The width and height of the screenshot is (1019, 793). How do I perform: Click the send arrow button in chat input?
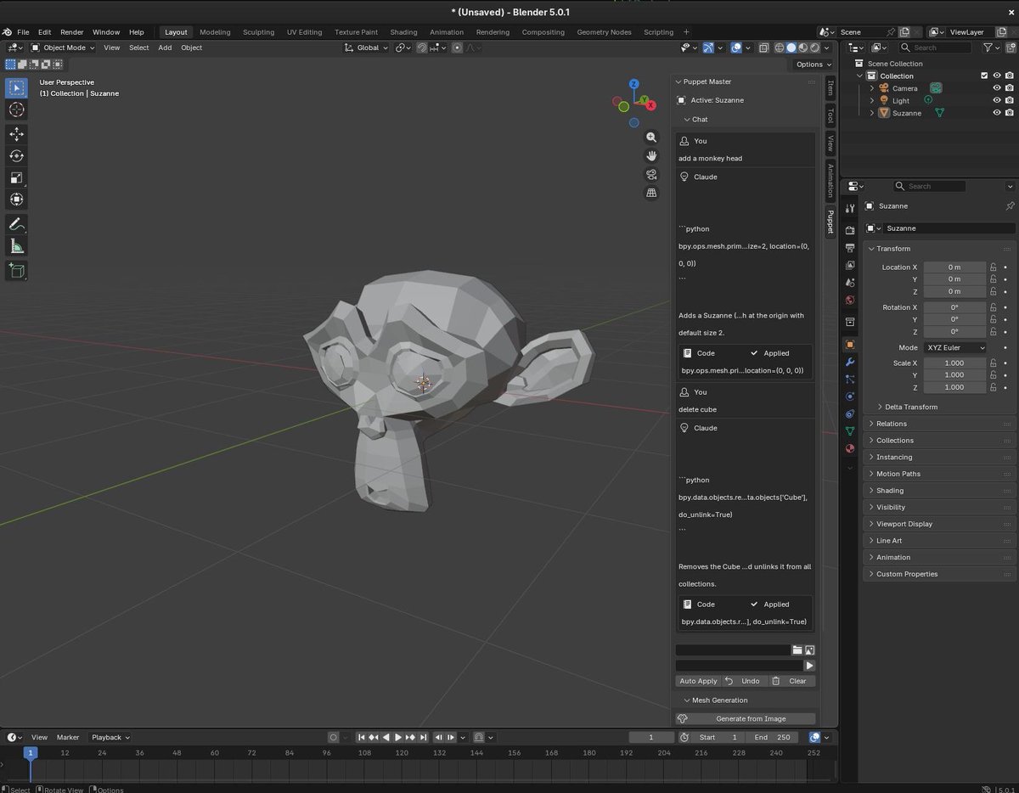tap(810, 666)
